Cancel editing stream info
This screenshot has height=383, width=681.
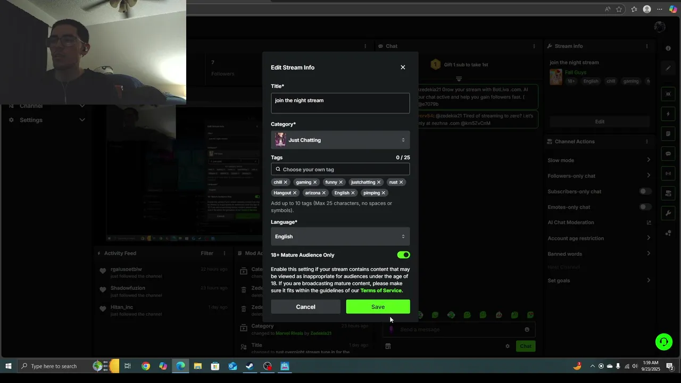(305, 306)
